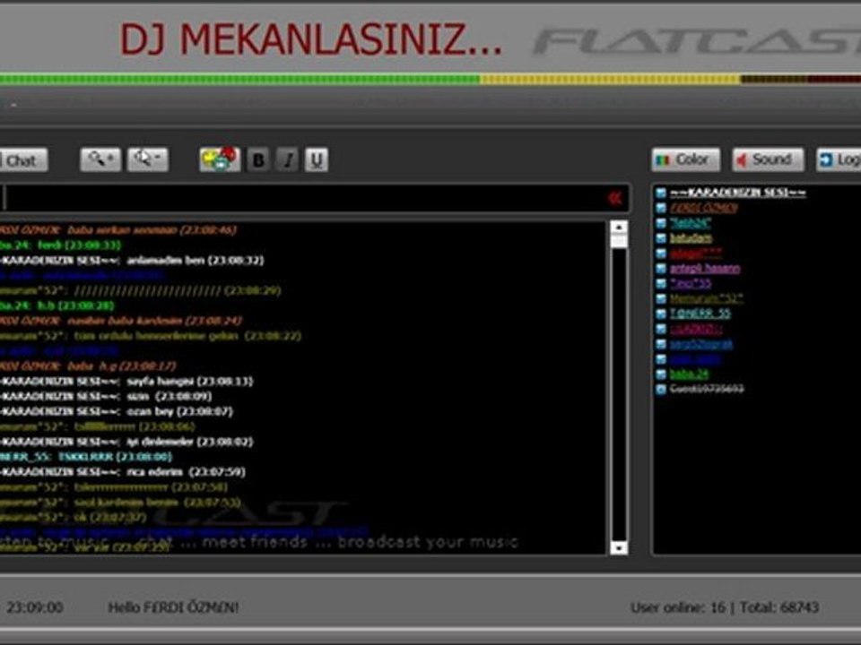Viewport: 861px width, 645px height.
Task: Open the Color picker button
Action: 686,159
